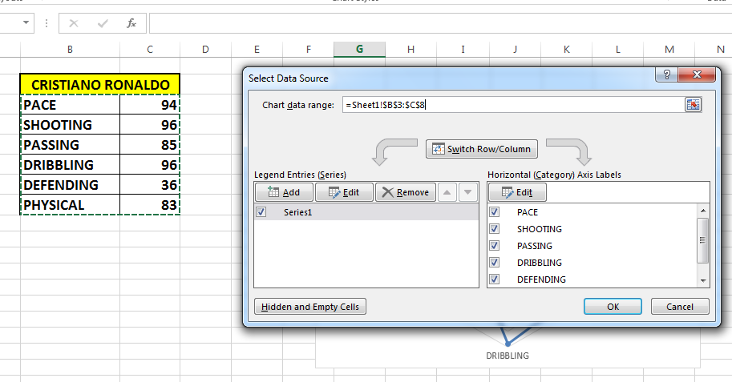Viewport: 732px width, 382px height.
Task: Select column E header
Action: pyautogui.click(x=257, y=50)
